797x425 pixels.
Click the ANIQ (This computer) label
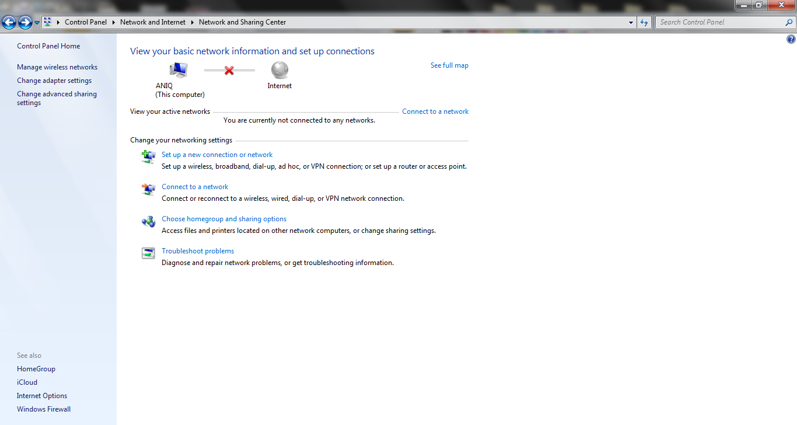pyautogui.click(x=180, y=90)
